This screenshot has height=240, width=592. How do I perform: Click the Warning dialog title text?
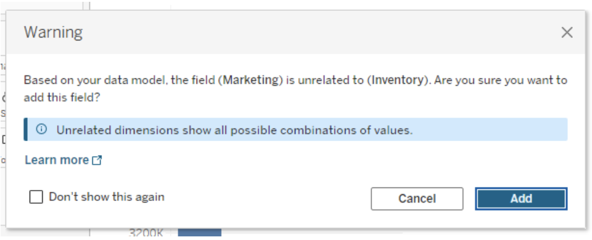(53, 33)
